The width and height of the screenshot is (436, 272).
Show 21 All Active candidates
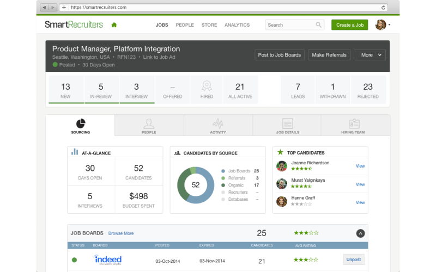point(240,90)
